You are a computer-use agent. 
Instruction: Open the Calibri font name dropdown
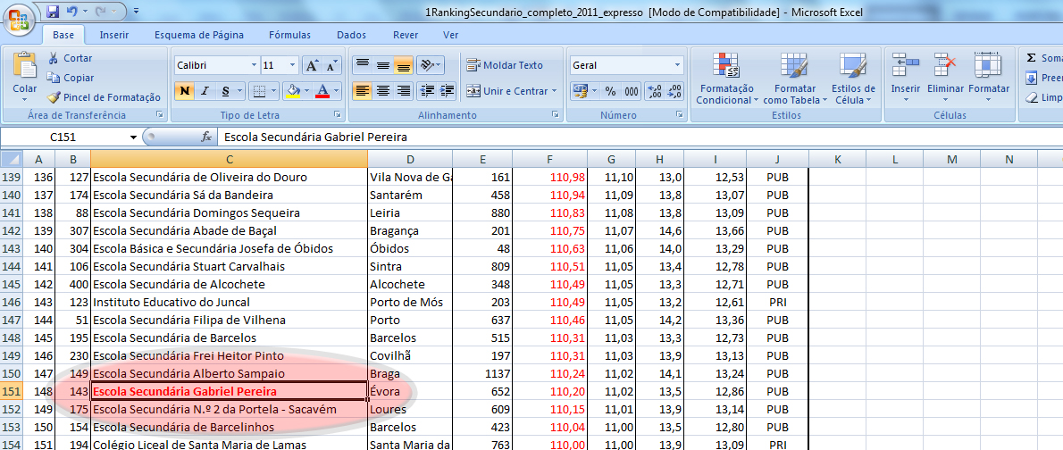[252, 65]
